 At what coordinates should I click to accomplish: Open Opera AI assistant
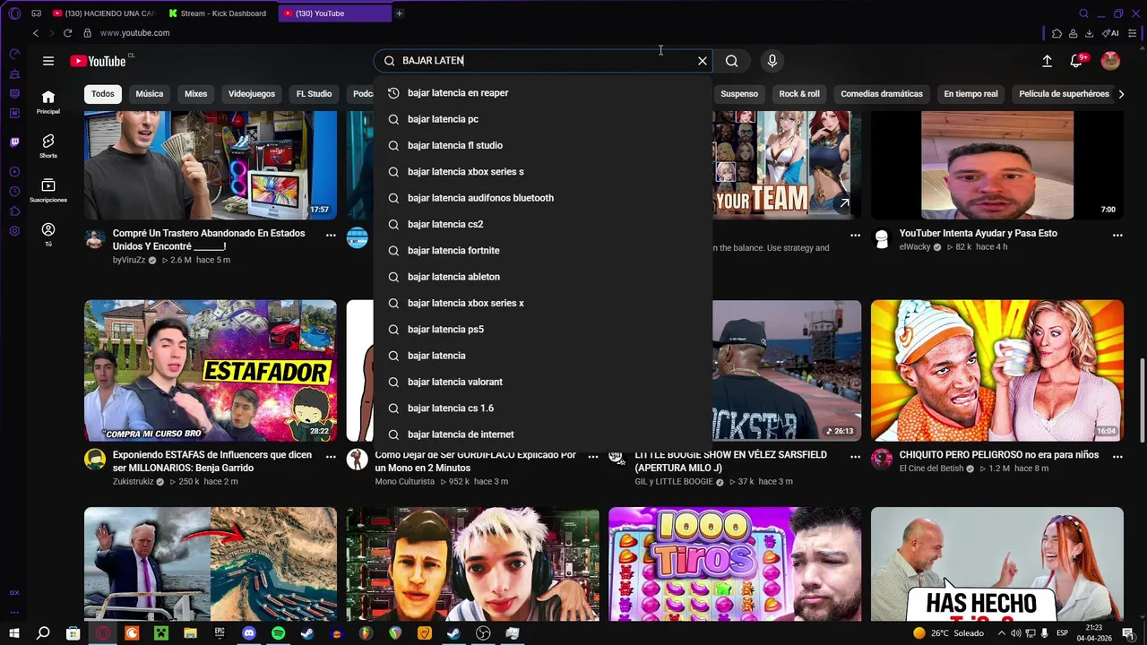[1110, 33]
